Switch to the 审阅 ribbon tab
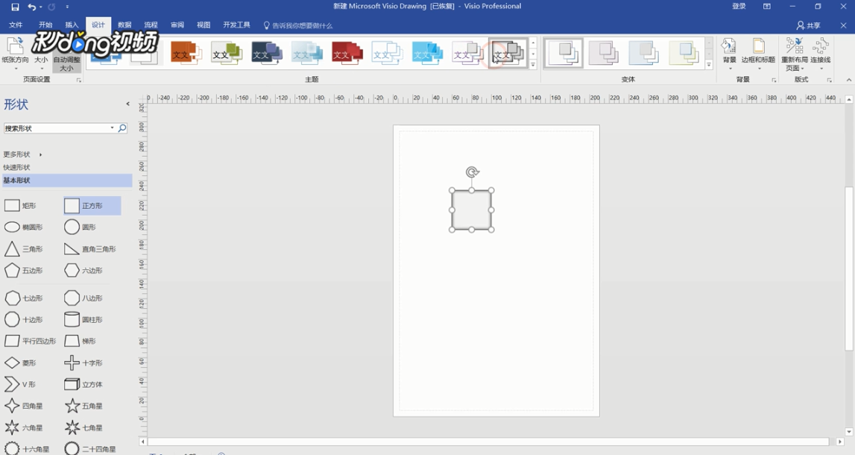The height and width of the screenshot is (455, 855). [x=177, y=25]
